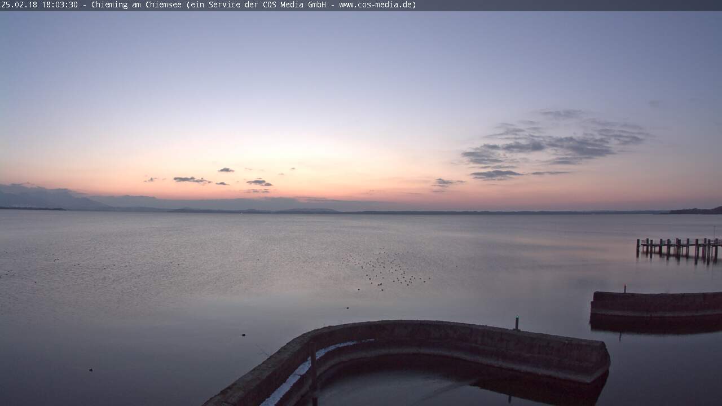Click the stone harbor wall at right
The width and height of the screenshot is (722, 406).
[x=655, y=304]
